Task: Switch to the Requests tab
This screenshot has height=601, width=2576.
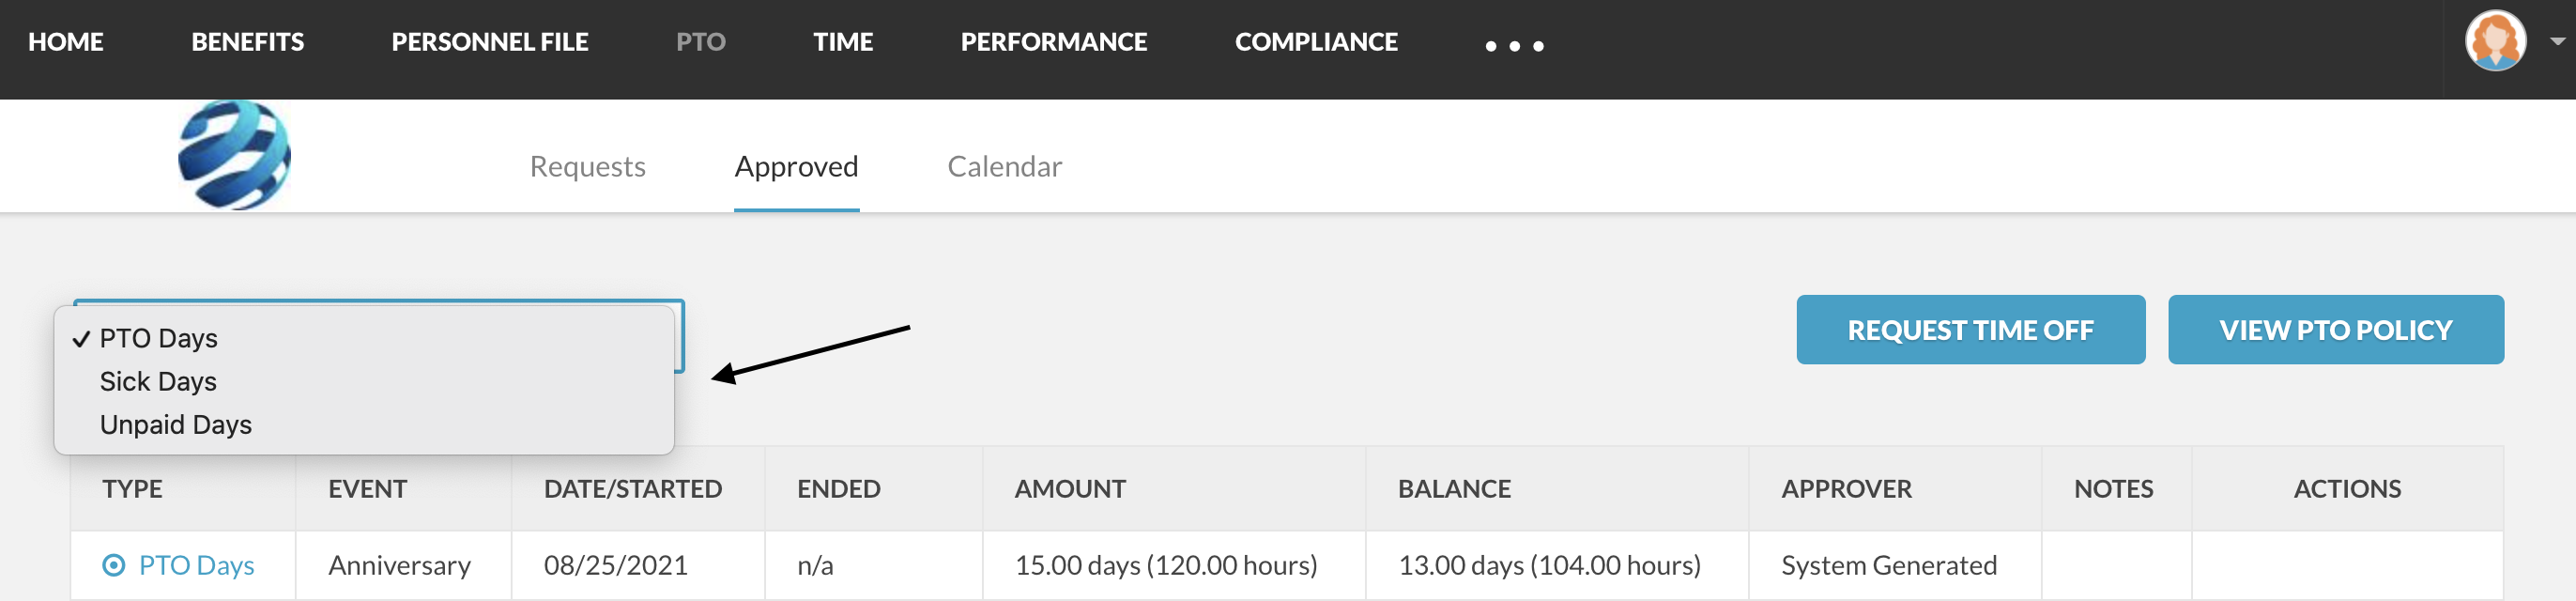Action: click(587, 166)
